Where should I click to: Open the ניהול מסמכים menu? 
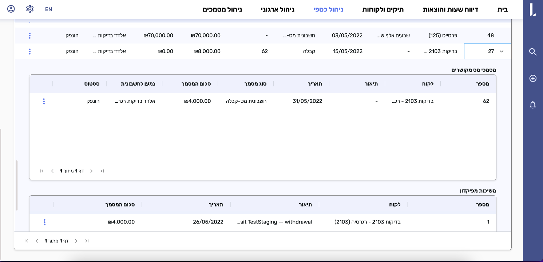[222, 9]
